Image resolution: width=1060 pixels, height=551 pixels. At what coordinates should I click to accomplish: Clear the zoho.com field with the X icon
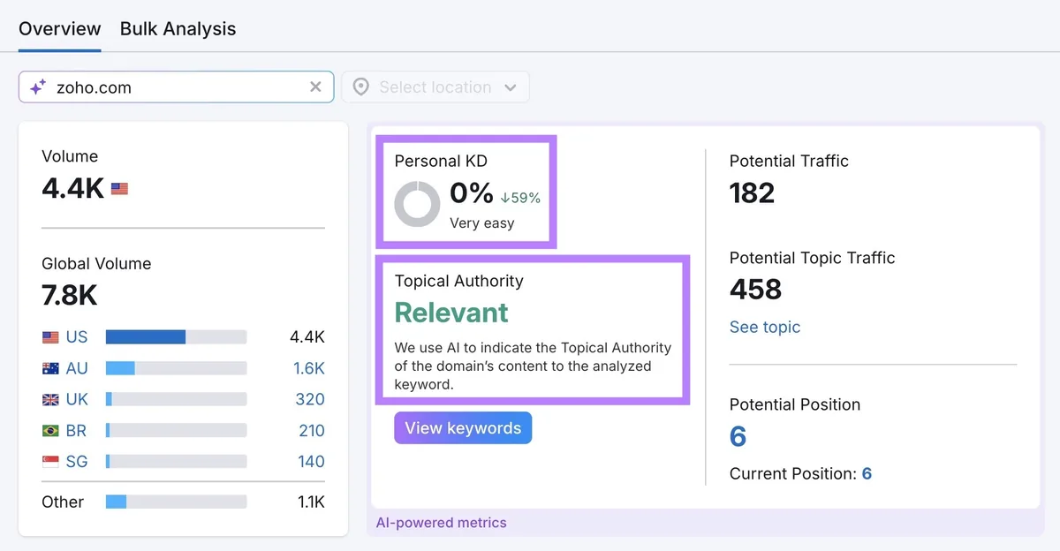(x=315, y=87)
